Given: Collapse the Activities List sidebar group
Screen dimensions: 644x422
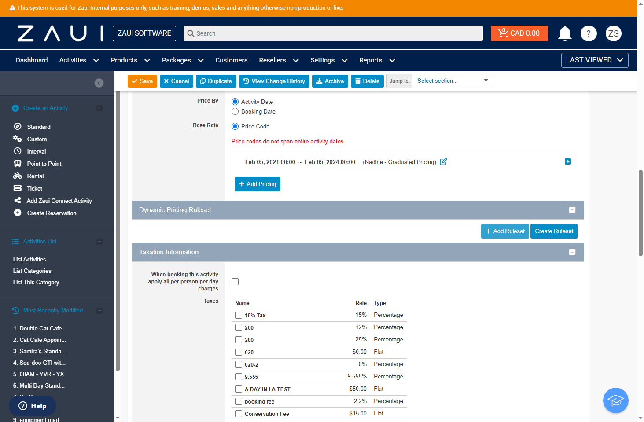Looking at the screenshot, I should (x=99, y=242).
